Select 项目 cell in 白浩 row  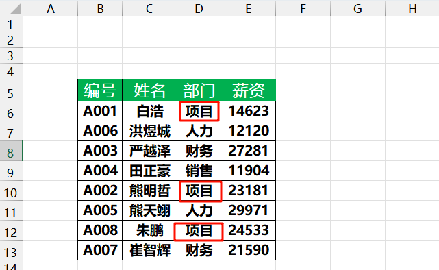click(x=199, y=111)
